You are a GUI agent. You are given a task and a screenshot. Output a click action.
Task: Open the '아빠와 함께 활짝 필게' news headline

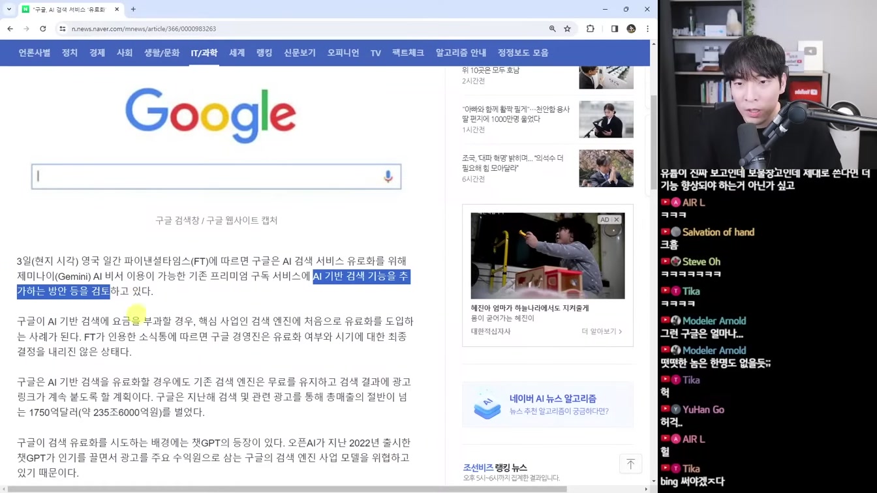515,114
